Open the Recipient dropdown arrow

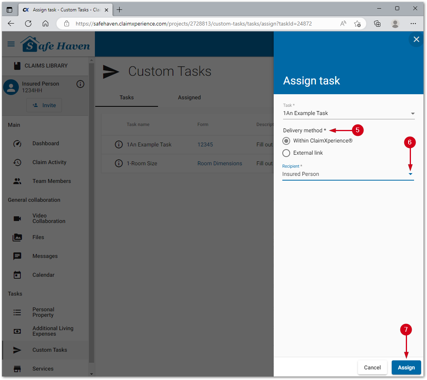coord(411,174)
